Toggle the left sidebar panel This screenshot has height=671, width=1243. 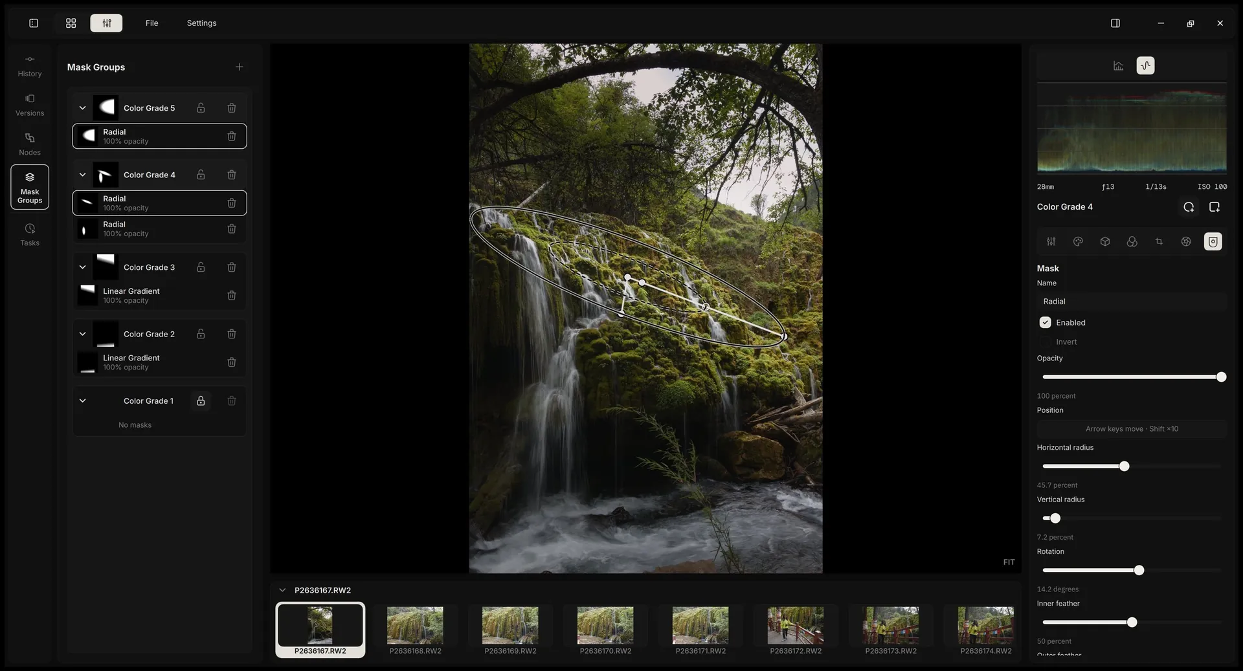tap(34, 23)
